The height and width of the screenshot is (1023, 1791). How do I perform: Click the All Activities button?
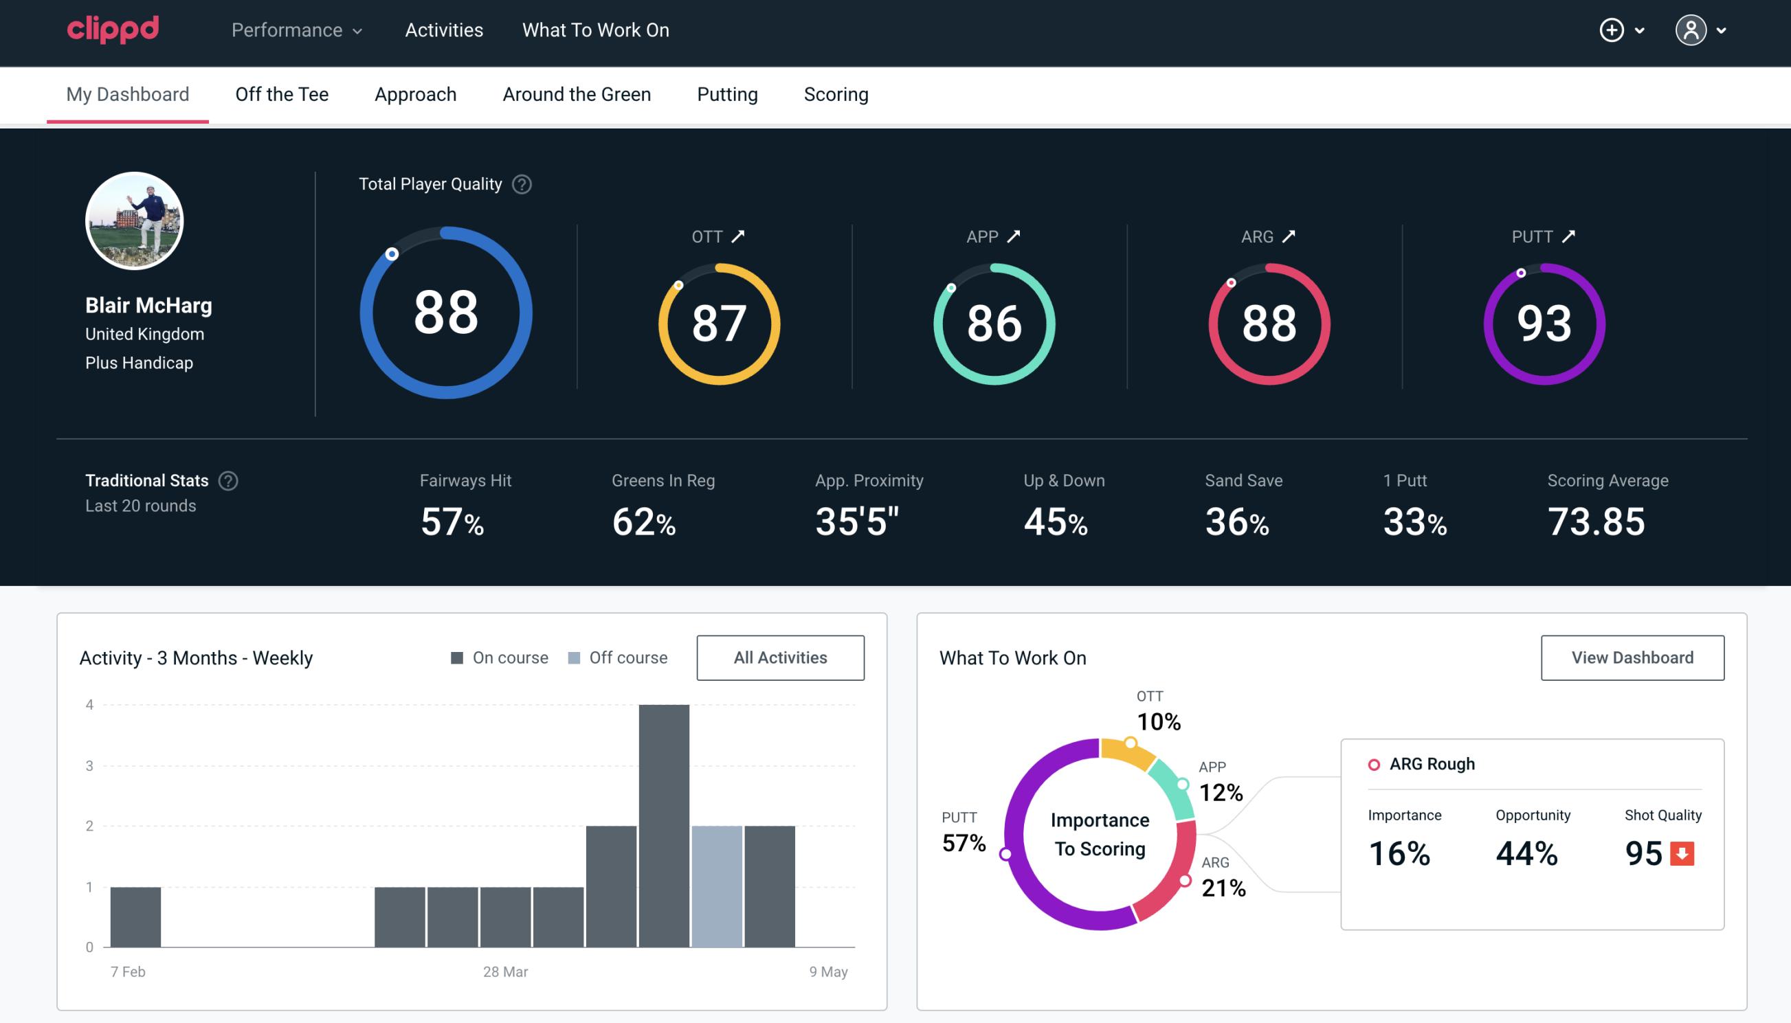[780, 657]
